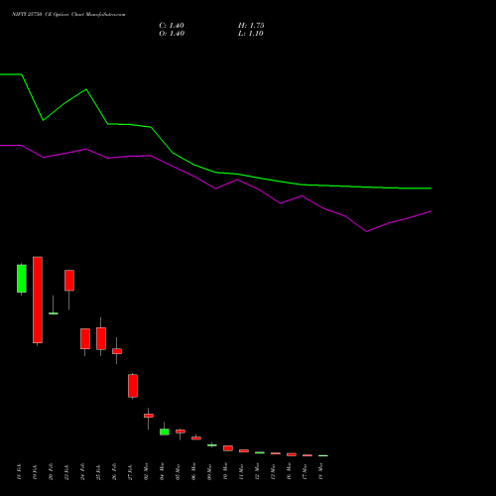Click the 09 Mar date label
The image size is (496, 496).
click(209, 472)
